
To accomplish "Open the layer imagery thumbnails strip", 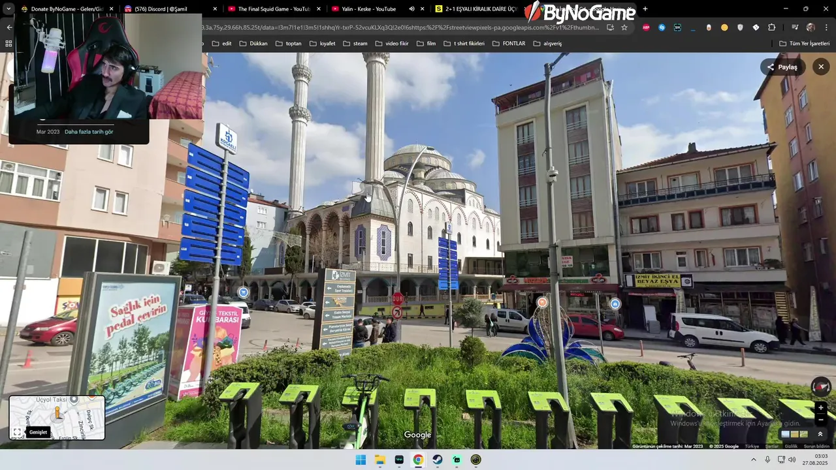I will (x=795, y=434).
